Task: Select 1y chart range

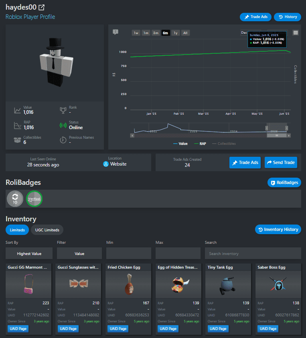Action: (176, 33)
